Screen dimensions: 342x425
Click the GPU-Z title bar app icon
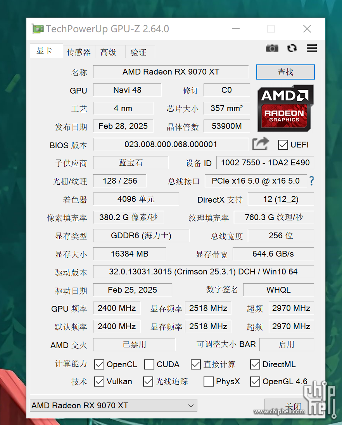37,29
